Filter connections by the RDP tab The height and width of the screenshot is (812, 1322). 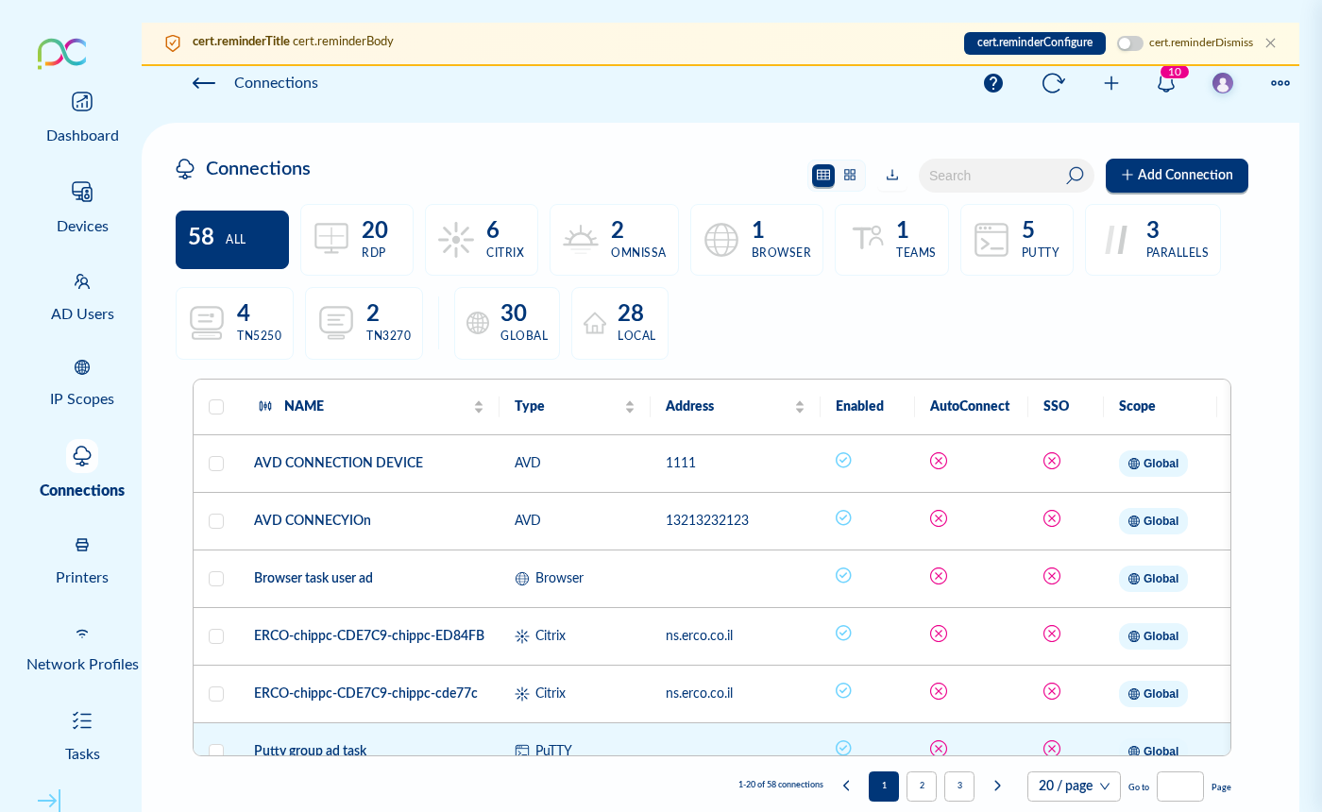[357, 240]
